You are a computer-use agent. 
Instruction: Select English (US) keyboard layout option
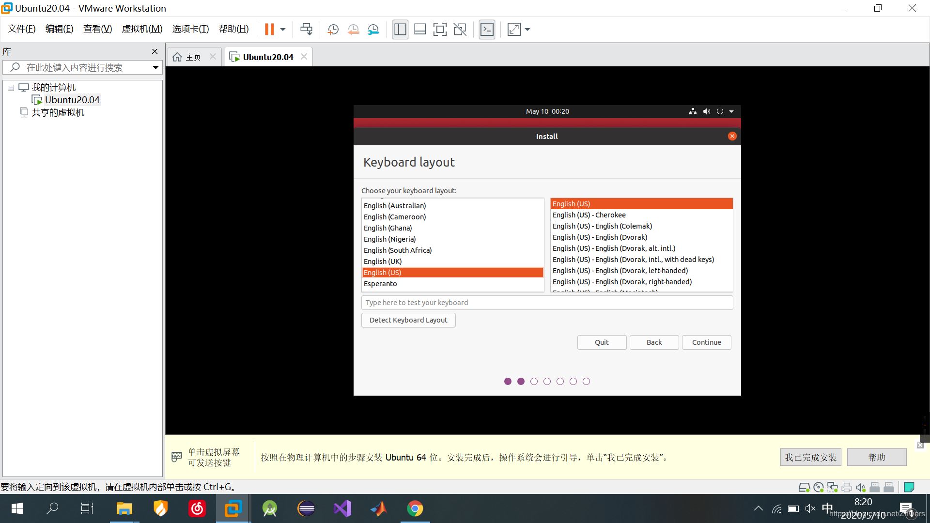pyautogui.click(x=452, y=272)
